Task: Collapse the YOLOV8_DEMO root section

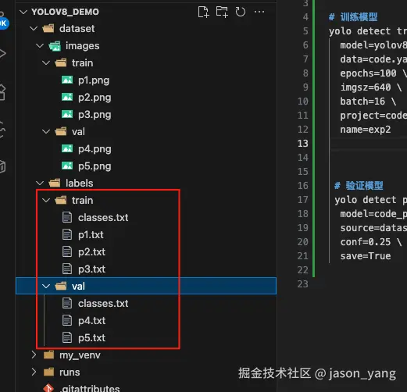Action: tap(23, 12)
